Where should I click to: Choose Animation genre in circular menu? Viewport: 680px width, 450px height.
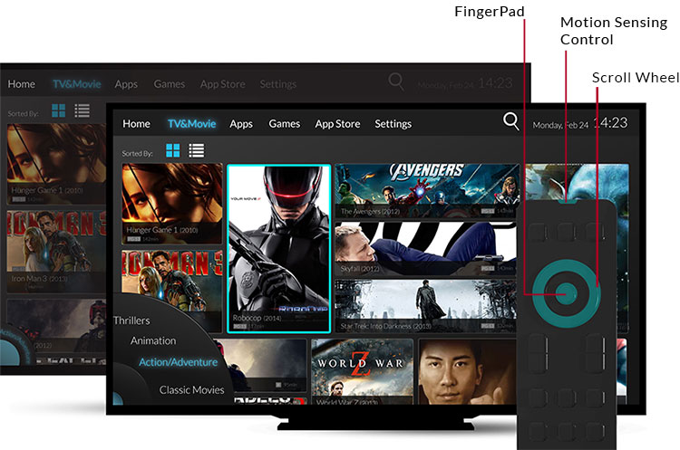click(x=153, y=340)
